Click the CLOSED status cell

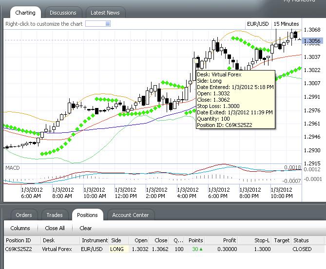302,249
